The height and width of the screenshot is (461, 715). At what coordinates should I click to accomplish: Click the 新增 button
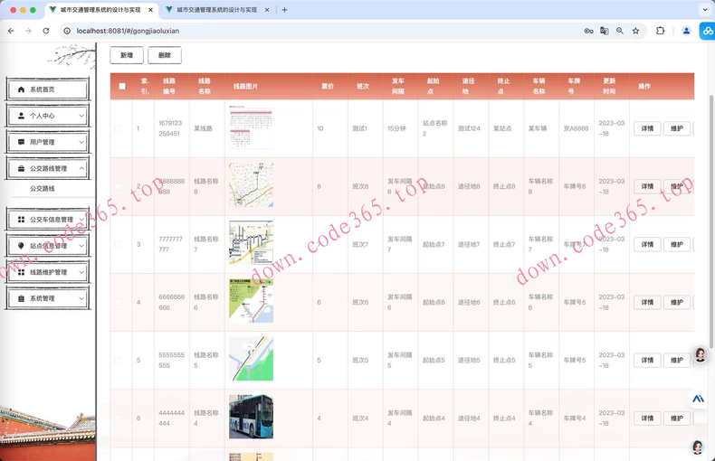tap(127, 55)
